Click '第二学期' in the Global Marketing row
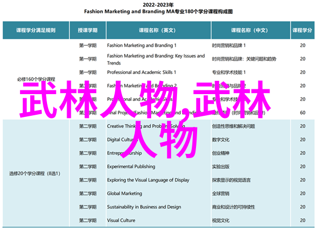317x230 pixels. click(88, 194)
